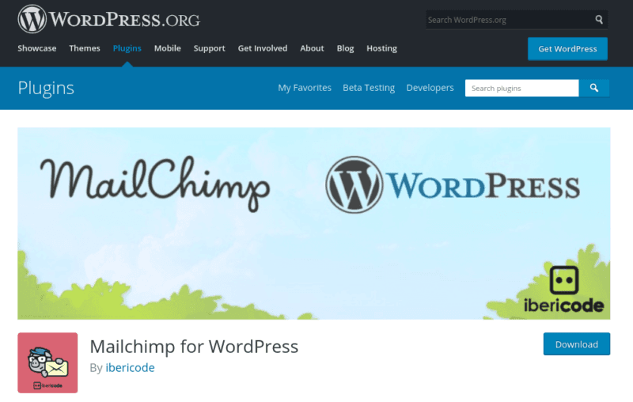Open My Favorites link
Image resolution: width=633 pixels, height=402 pixels.
coord(305,88)
